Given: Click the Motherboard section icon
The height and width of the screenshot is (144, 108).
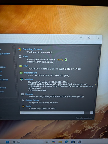Looking at the screenshot, I should click(21, 73).
